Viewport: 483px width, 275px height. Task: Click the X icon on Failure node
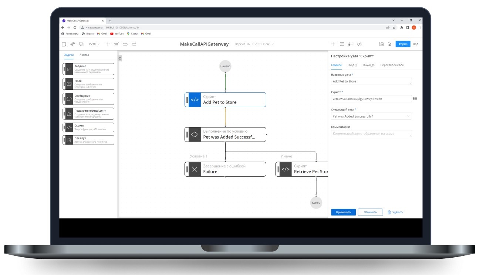pyautogui.click(x=195, y=169)
